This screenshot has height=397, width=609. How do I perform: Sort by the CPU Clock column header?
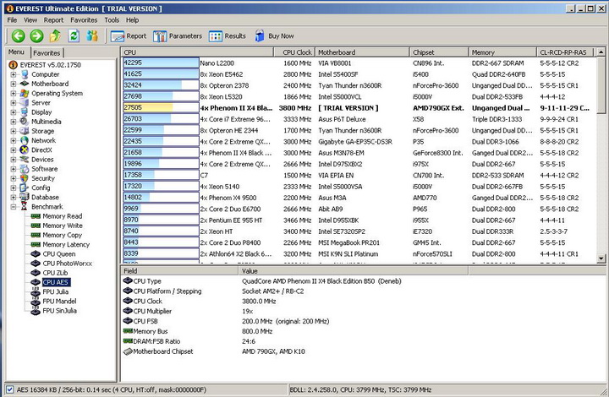click(294, 52)
